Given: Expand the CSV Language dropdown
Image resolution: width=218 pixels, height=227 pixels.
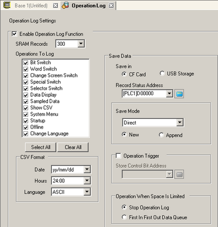Looking at the screenshot, I should 87,192.
